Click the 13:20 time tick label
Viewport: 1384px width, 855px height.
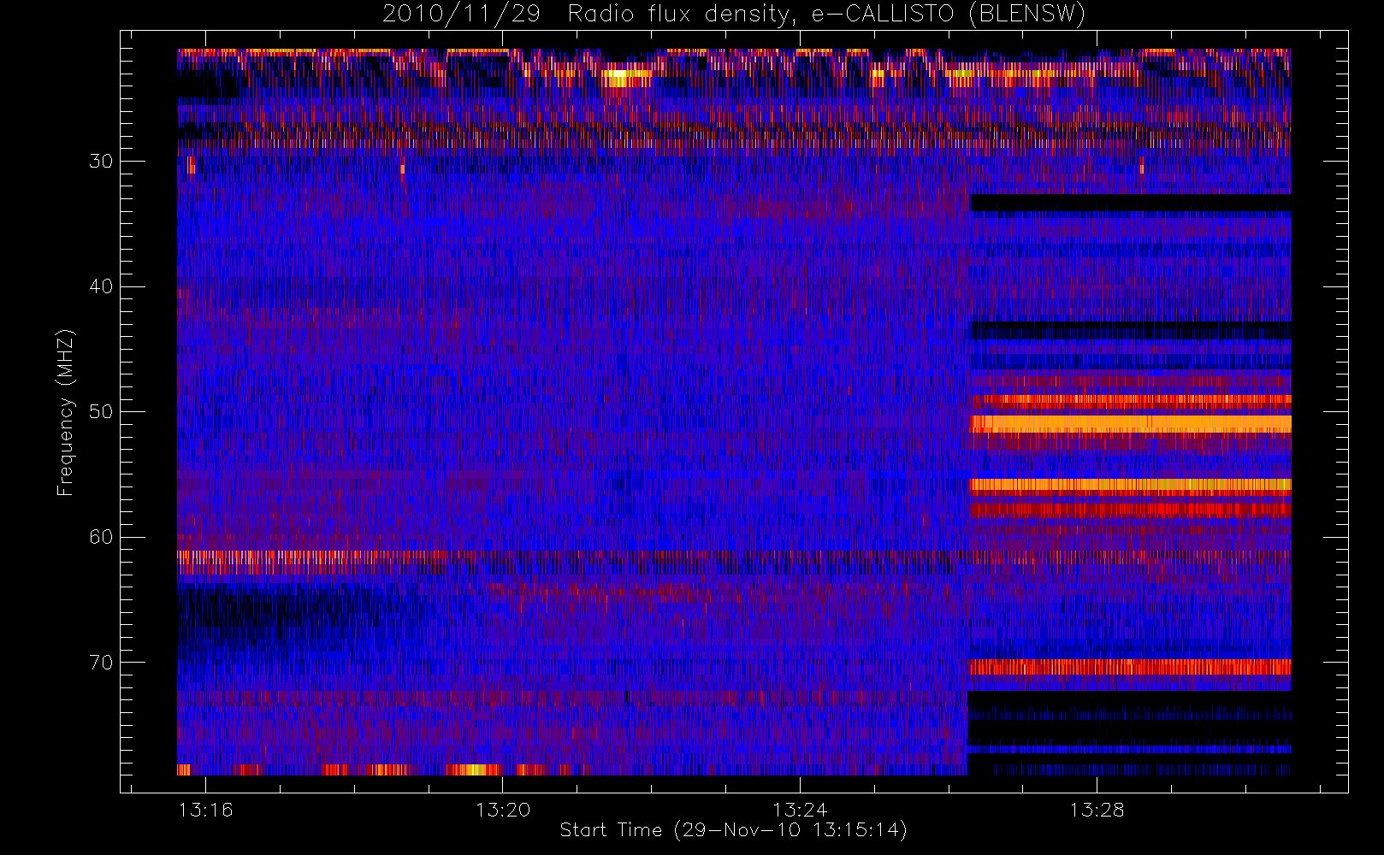click(503, 810)
